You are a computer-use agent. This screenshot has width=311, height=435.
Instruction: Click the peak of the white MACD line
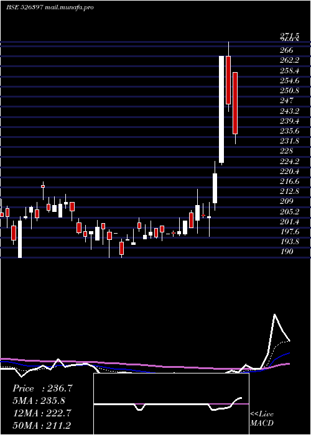(274, 314)
